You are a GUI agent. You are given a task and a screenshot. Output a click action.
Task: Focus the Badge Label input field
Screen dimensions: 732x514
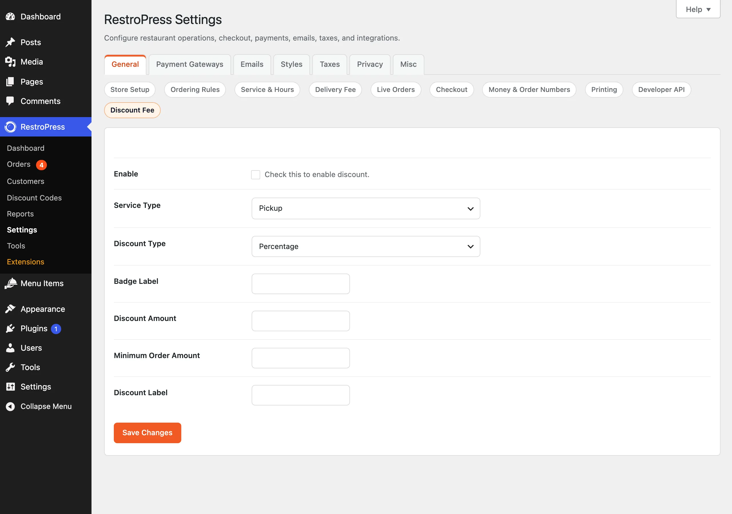tap(301, 284)
